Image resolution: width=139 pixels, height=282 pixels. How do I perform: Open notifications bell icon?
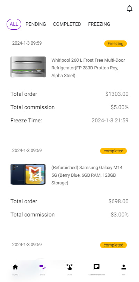pos(130,9)
